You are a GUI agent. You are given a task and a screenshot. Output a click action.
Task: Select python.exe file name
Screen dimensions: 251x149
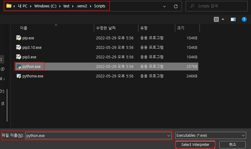(31, 67)
